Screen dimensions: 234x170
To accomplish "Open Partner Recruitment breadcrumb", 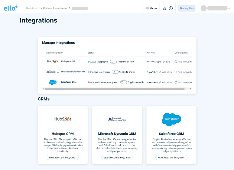I will pyautogui.click(x=55, y=8).
